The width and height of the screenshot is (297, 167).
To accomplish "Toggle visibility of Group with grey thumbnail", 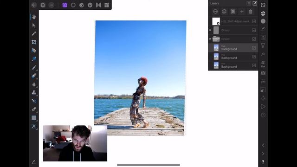I will (x=254, y=30).
